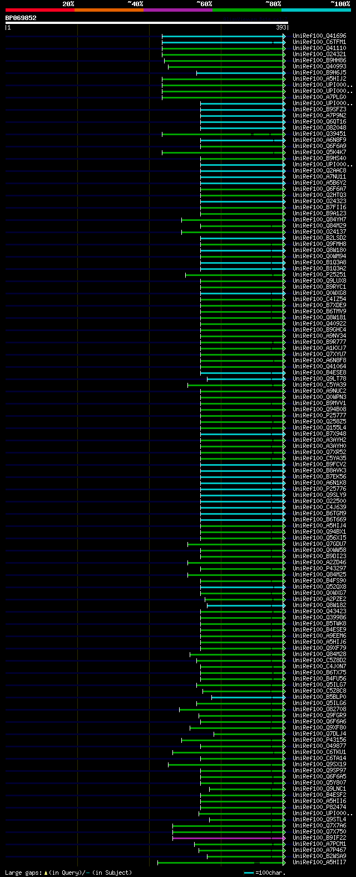Click the white query sequence bar
Image resolution: width=356 pixels, height=877 pixels.
coord(147,23)
